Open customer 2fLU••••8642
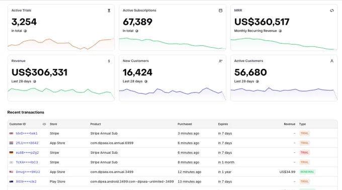This screenshot has width=342, height=190. point(27,143)
